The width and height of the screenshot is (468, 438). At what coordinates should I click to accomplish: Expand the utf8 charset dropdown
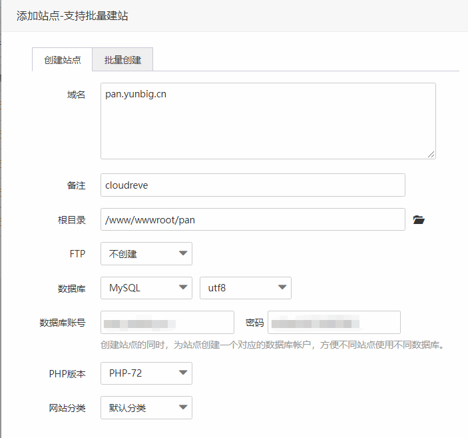point(245,288)
